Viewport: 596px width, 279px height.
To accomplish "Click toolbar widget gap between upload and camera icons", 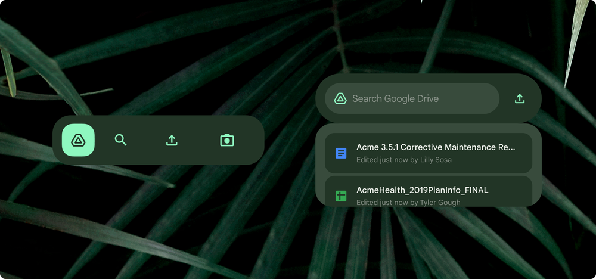I will pyautogui.click(x=199, y=140).
